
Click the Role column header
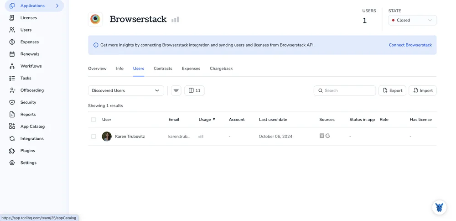[x=384, y=120]
